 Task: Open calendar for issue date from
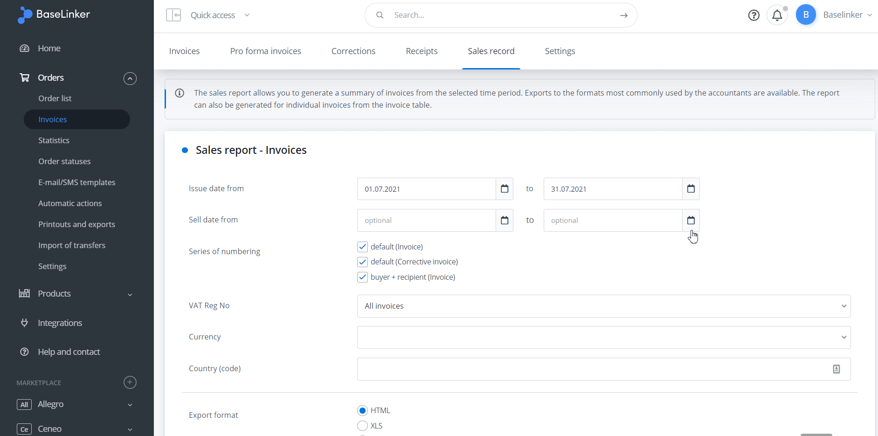[x=505, y=189]
